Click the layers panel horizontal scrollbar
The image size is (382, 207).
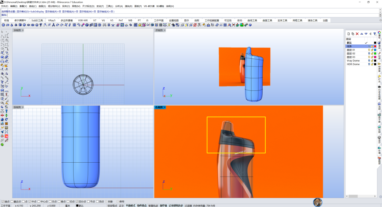[x=361, y=196]
